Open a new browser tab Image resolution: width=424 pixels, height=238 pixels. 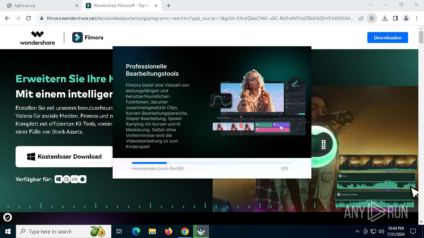click(x=169, y=6)
